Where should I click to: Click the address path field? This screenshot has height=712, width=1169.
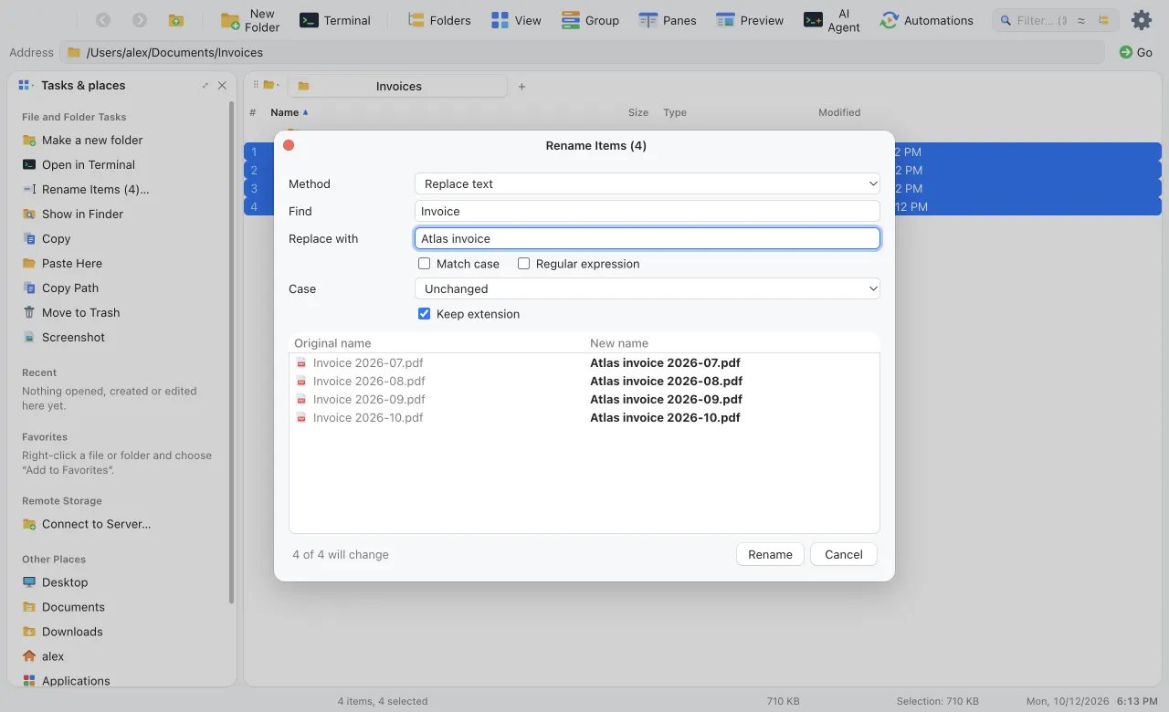[582, 53]
